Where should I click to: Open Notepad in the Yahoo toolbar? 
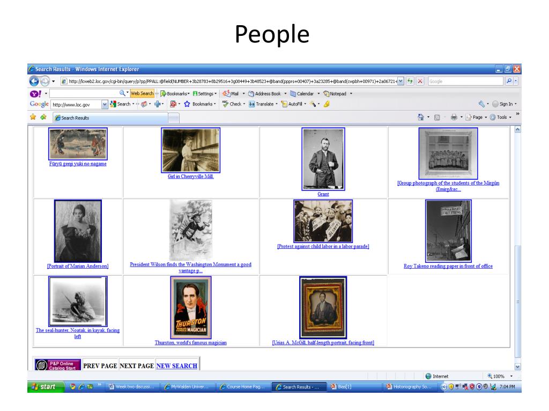tap(335, 94)
